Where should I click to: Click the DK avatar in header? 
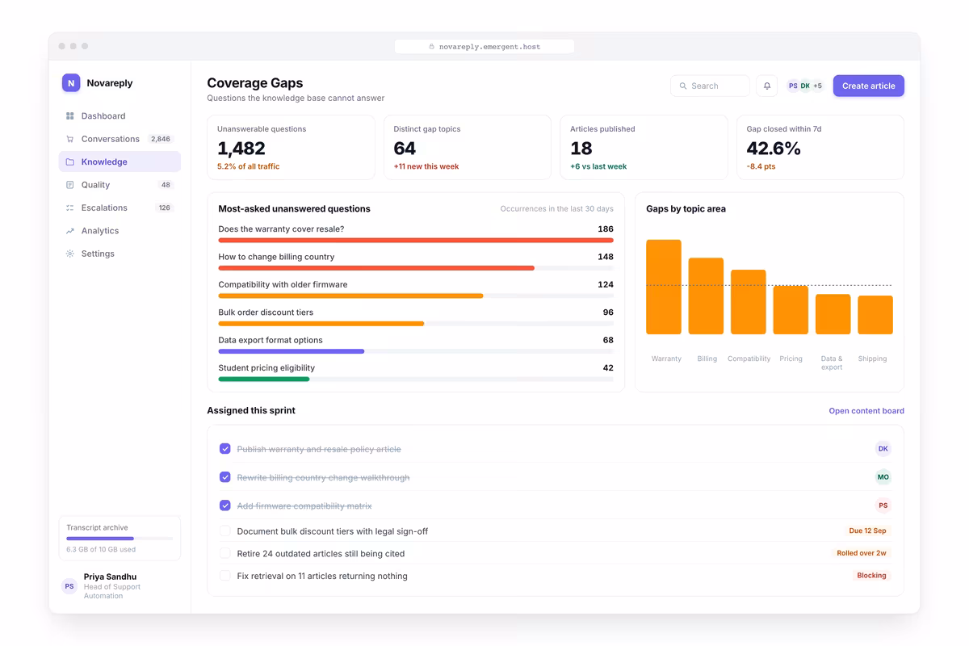pyautogui.click(x=805, y=86)
